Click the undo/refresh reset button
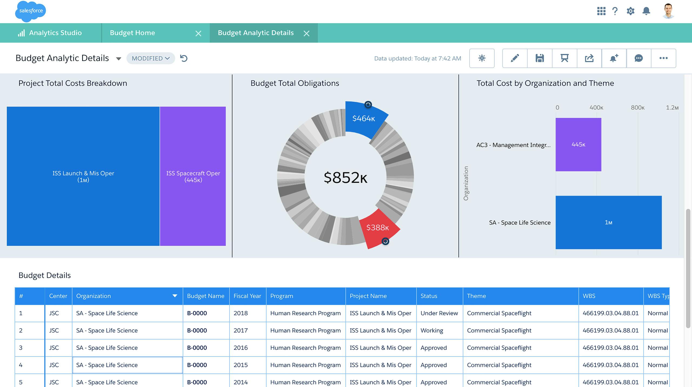Screen dimensions: 692x387 184,58
